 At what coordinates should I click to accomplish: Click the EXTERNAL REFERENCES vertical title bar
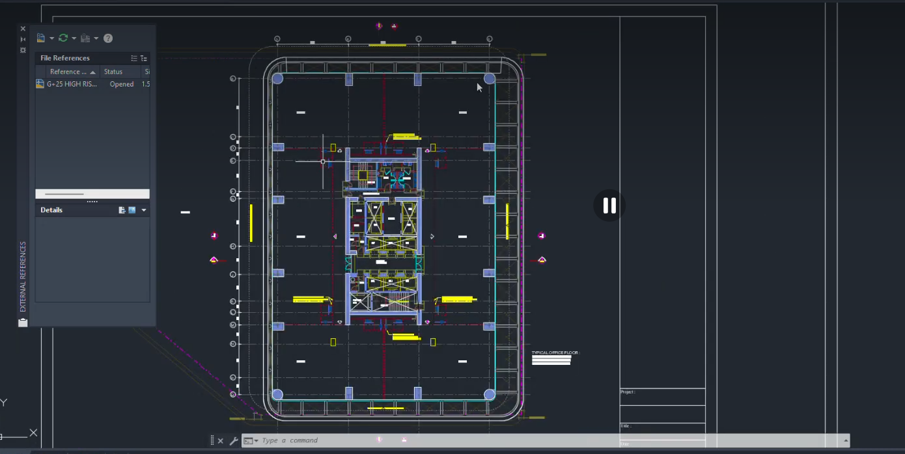[23, 276]
